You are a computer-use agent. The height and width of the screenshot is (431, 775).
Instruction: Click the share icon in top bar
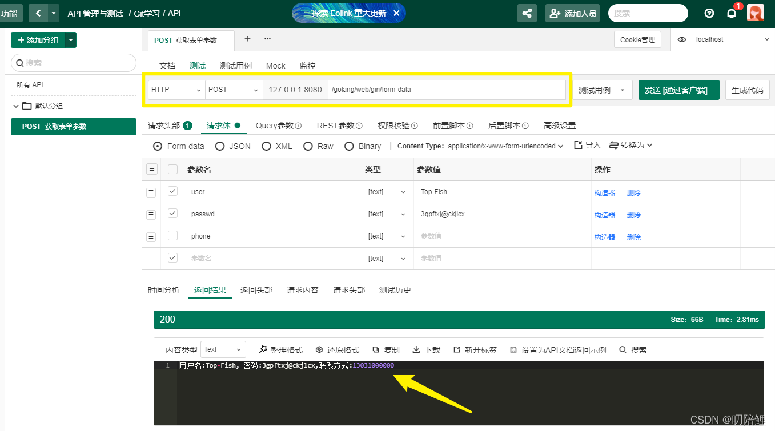coord(527,13)
